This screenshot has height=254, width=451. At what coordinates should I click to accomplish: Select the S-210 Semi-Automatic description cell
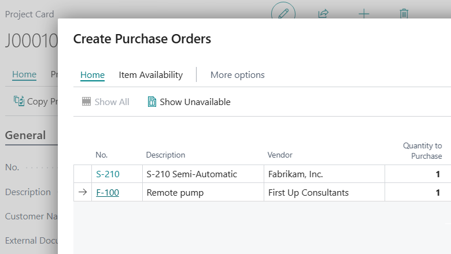point(203,174)
